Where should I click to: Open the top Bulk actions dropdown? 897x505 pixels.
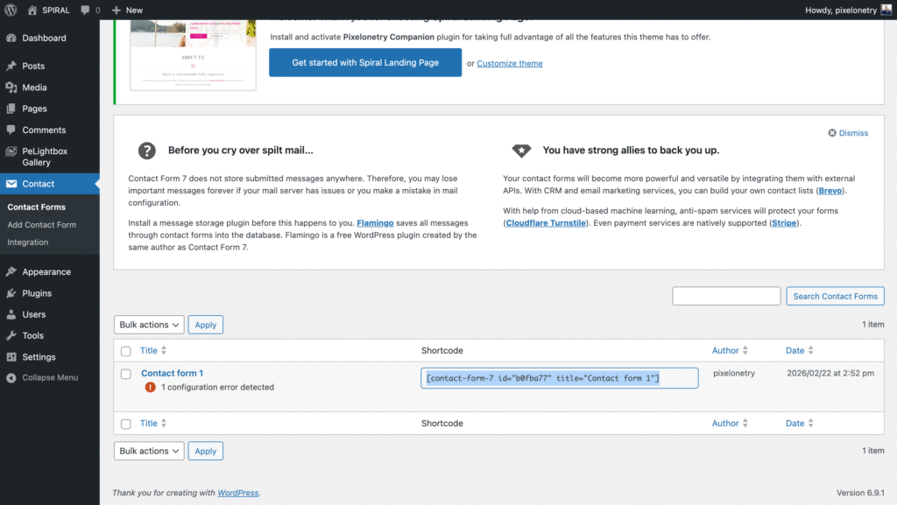coord(149,325)
